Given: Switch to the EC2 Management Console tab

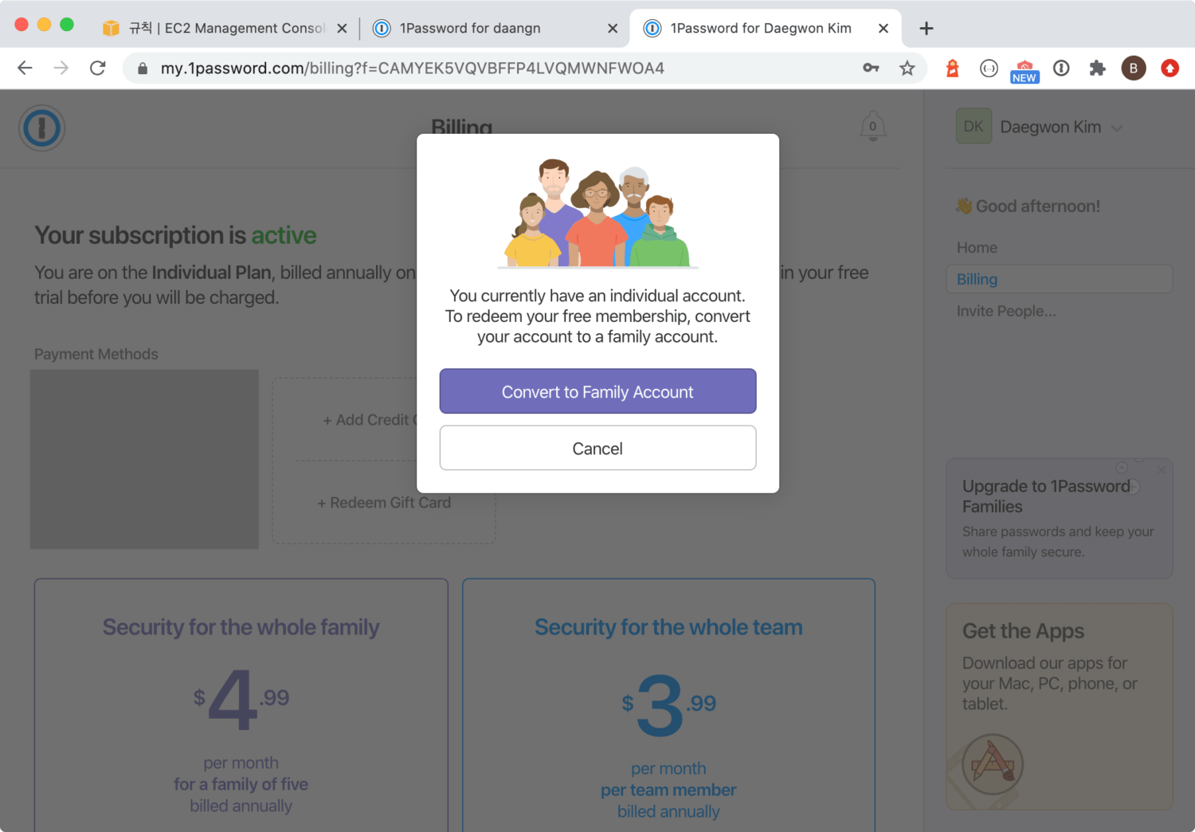Looking at the screenshot, I should (227, 29).
